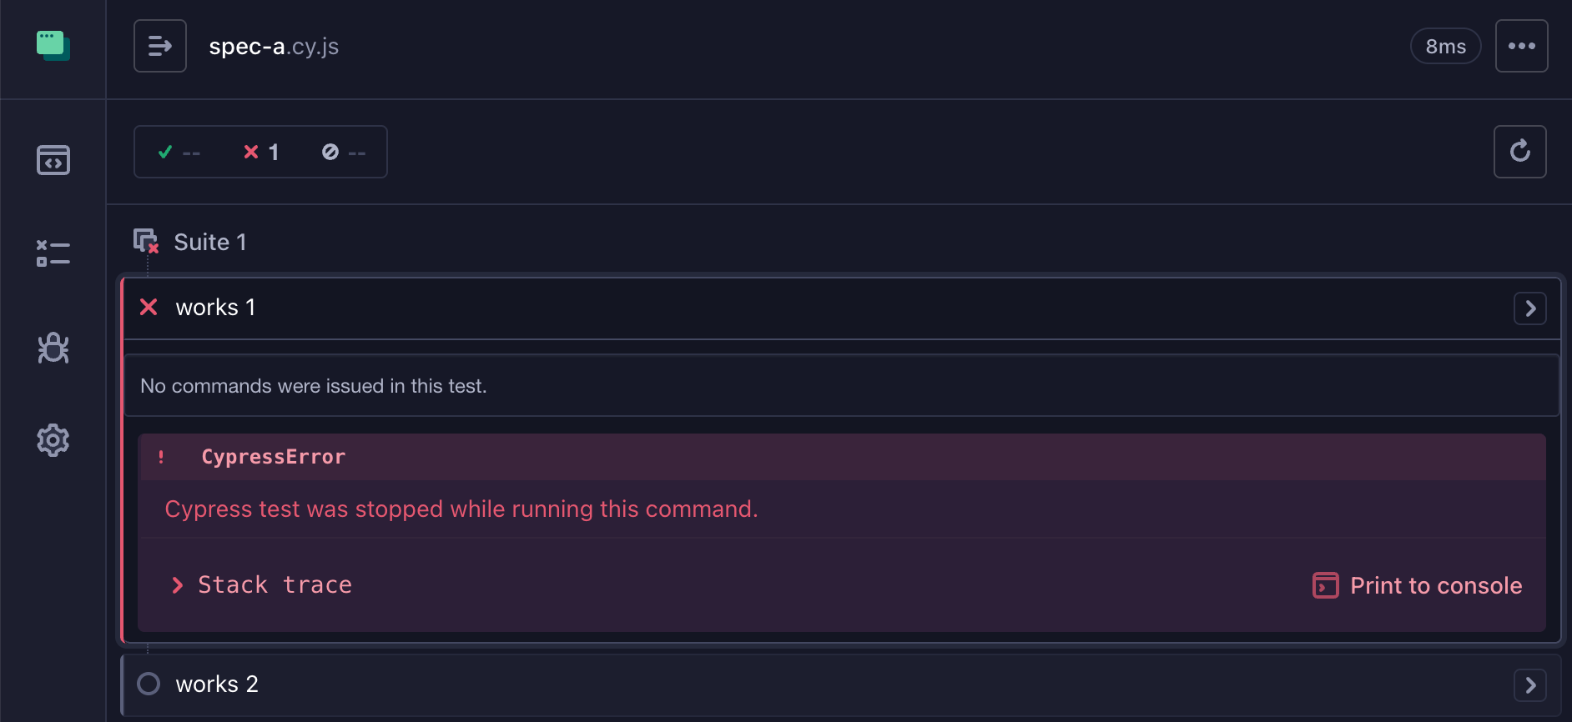
Task: Open works 2 in IDE arrow
Action: [1530, 685]
